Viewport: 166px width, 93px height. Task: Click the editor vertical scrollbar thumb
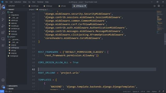click(165, 39)
